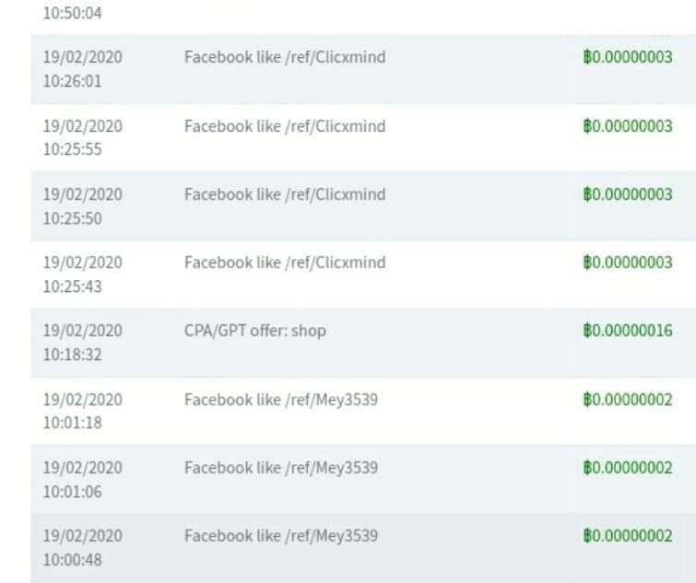Click the amount in the 10:25:55 row

coord(632,126)
